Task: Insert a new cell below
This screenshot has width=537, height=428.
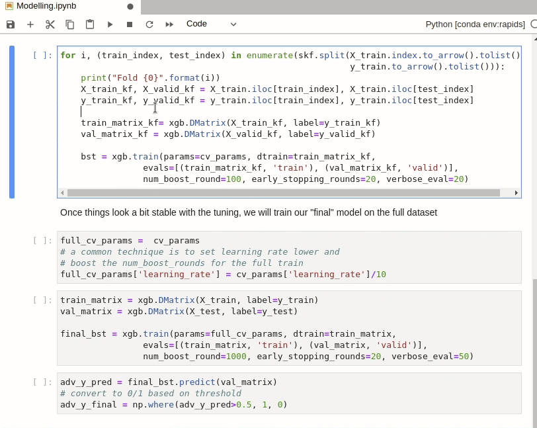Action: coord(30,24)
